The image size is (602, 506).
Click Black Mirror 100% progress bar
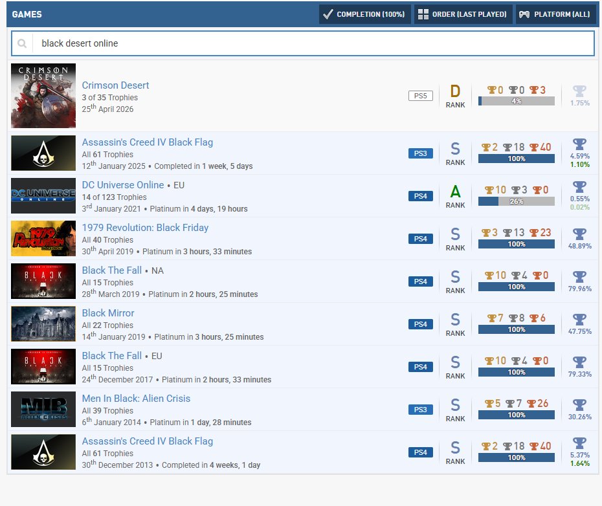click(517, 329)
